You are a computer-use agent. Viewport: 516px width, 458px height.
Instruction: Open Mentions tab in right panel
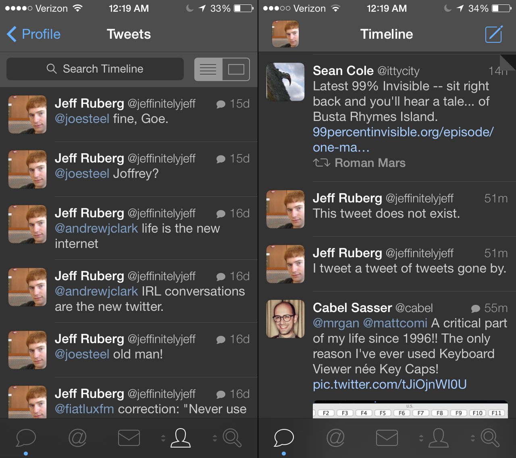tap(335, 438)
